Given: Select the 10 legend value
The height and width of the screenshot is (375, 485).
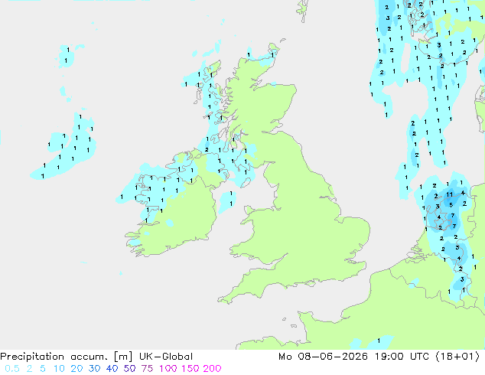Looking at the screenshot, I should [x=59, y=369].
